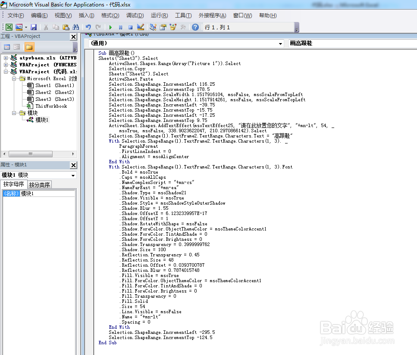Click the toolbar options arrow at the toolbar end
The width and height of the screenshot is (417, 355).
(297, 28)
